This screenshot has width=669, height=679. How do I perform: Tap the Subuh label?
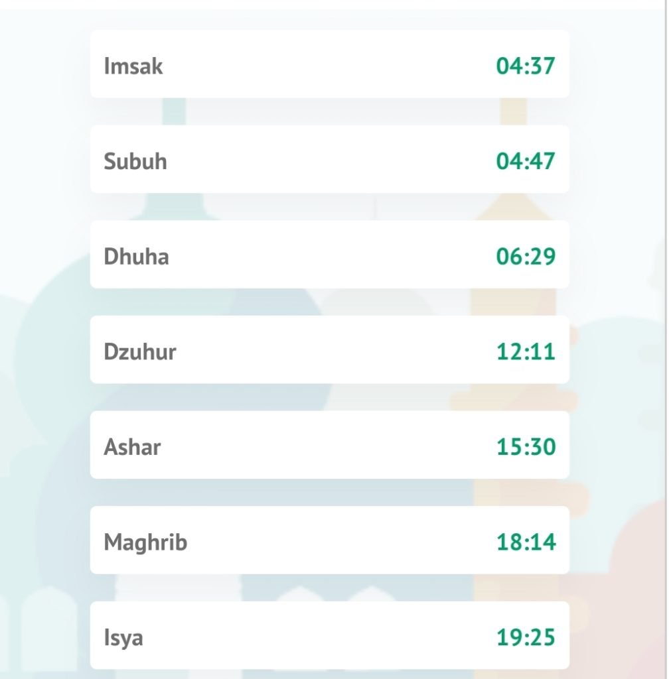click(135, 162)
